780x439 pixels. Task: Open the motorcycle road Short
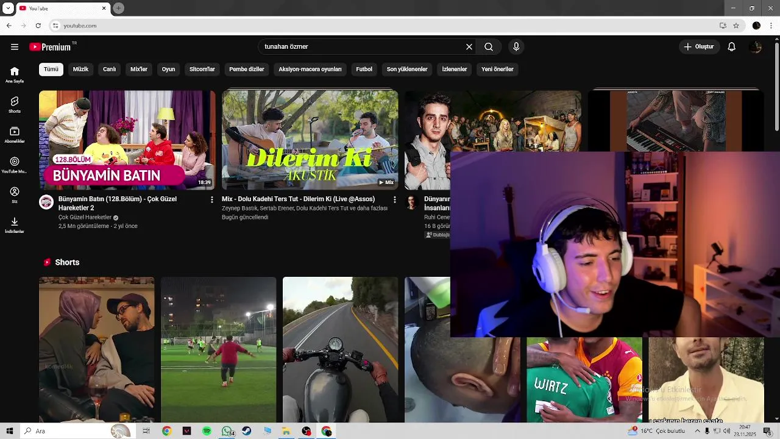click(341, 349)
